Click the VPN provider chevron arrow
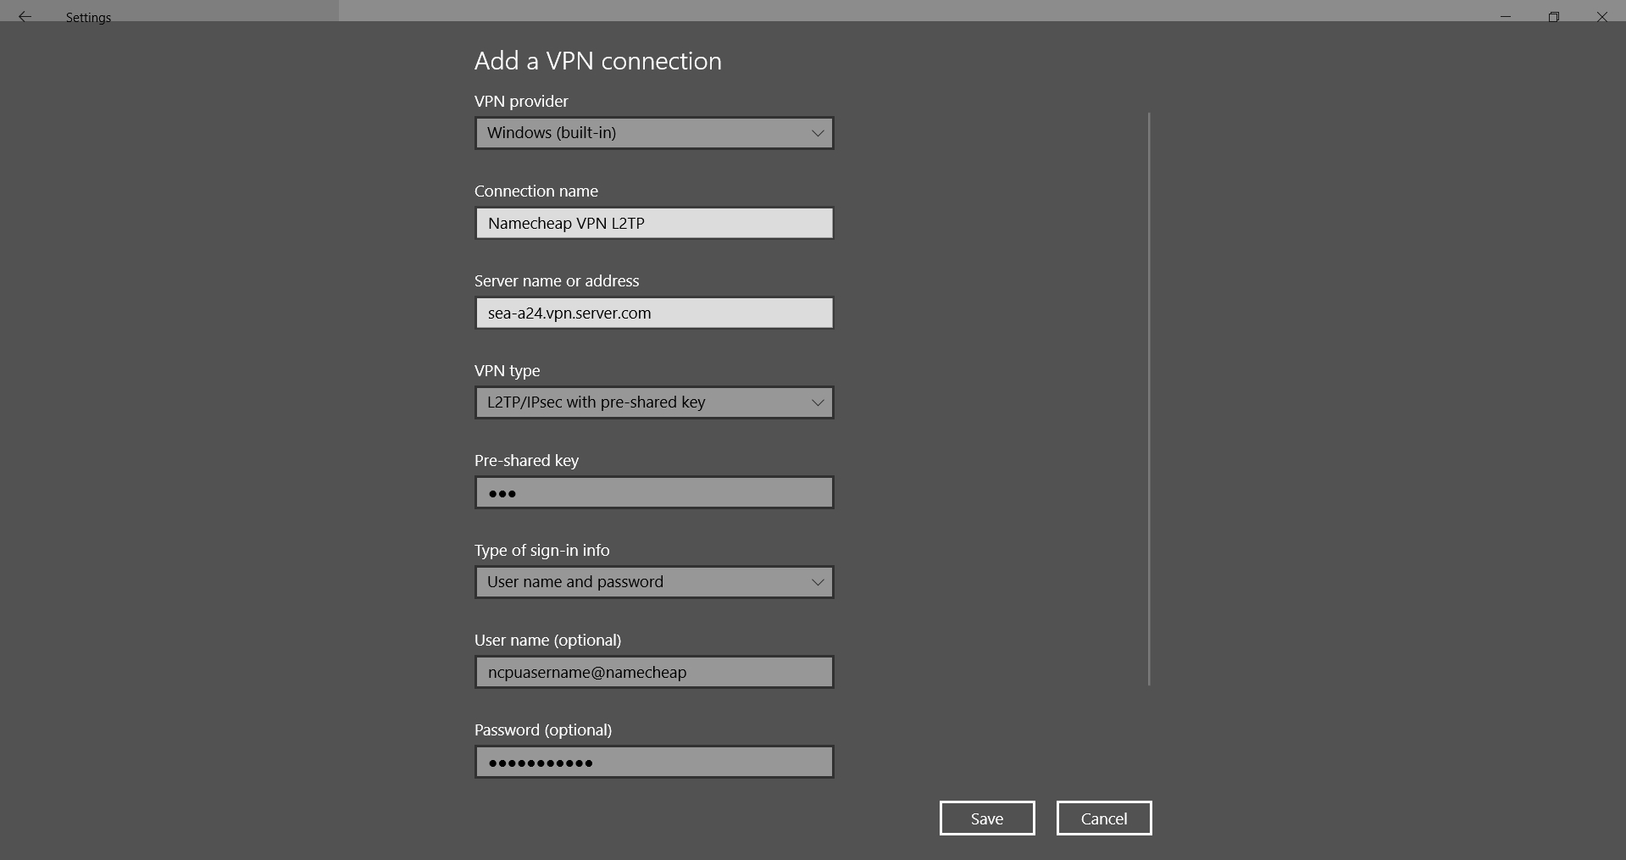Screen dimensions: 1626x860 click(818, 133)
